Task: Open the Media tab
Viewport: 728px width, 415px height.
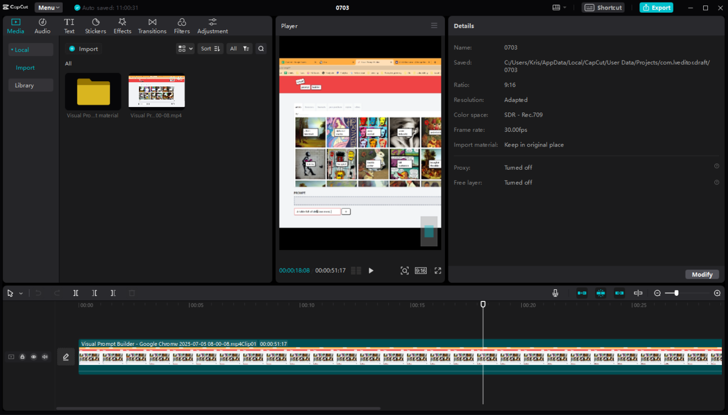Action: (16, 26)
